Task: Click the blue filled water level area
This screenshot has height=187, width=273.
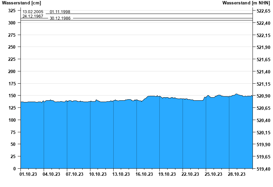Action: coord(136,136)
